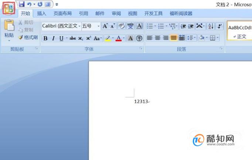Open the 引用 tab

84,14
